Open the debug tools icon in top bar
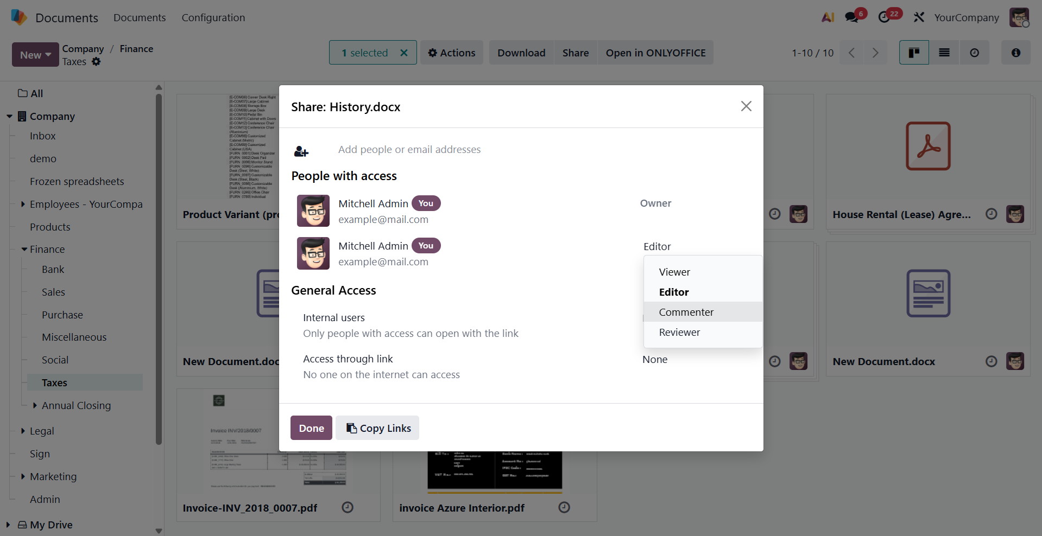Screen dimensions: 1042x536 point(919,17)
